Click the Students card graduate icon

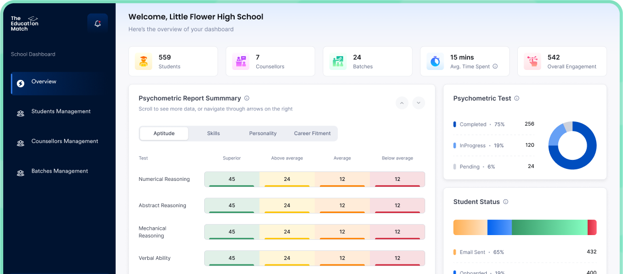click(x=143, y=62)
